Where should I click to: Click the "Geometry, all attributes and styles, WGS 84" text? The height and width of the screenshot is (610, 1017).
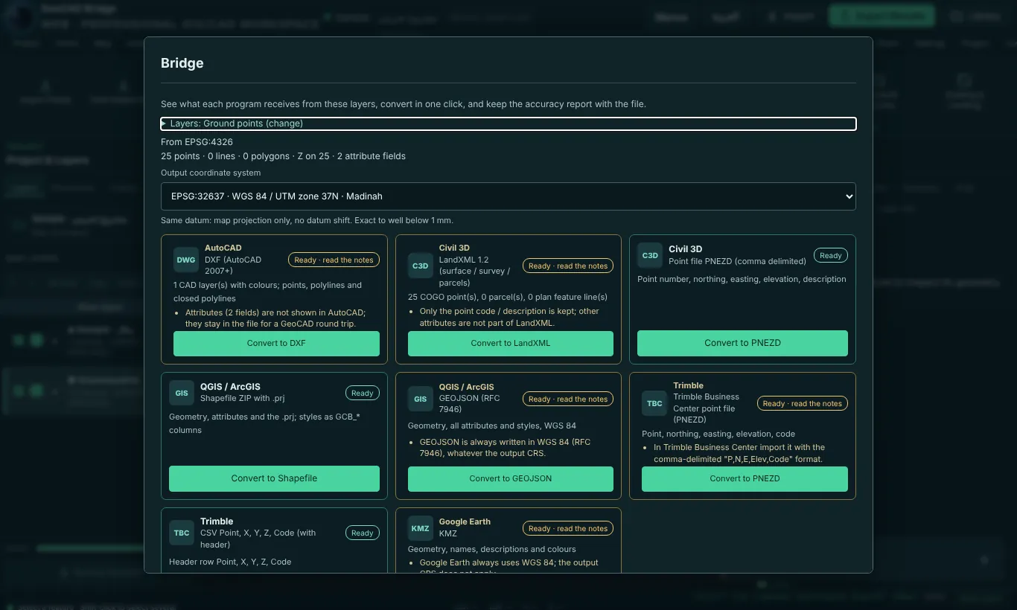[x=492, y=426]
